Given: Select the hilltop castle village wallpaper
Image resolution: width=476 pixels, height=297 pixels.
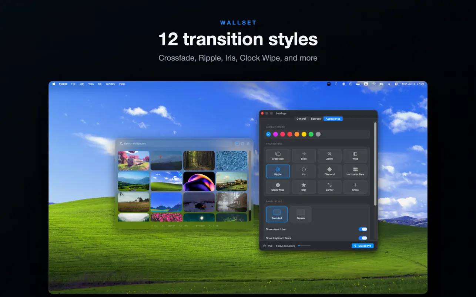Looking at the screenshot, I should (232, 181).
